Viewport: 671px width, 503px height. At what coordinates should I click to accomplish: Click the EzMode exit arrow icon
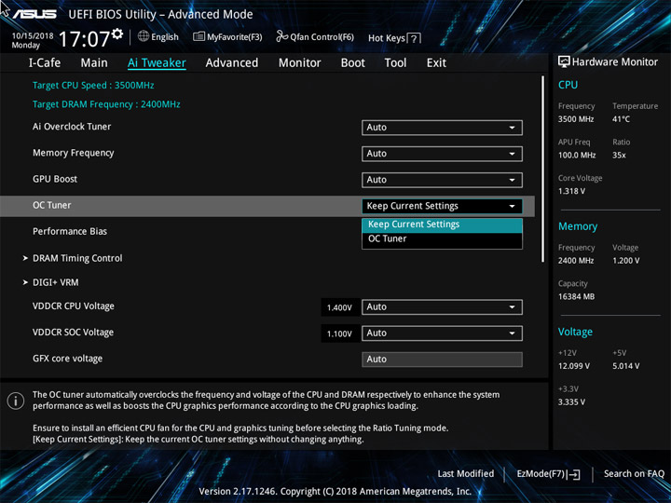coord(573,474)
